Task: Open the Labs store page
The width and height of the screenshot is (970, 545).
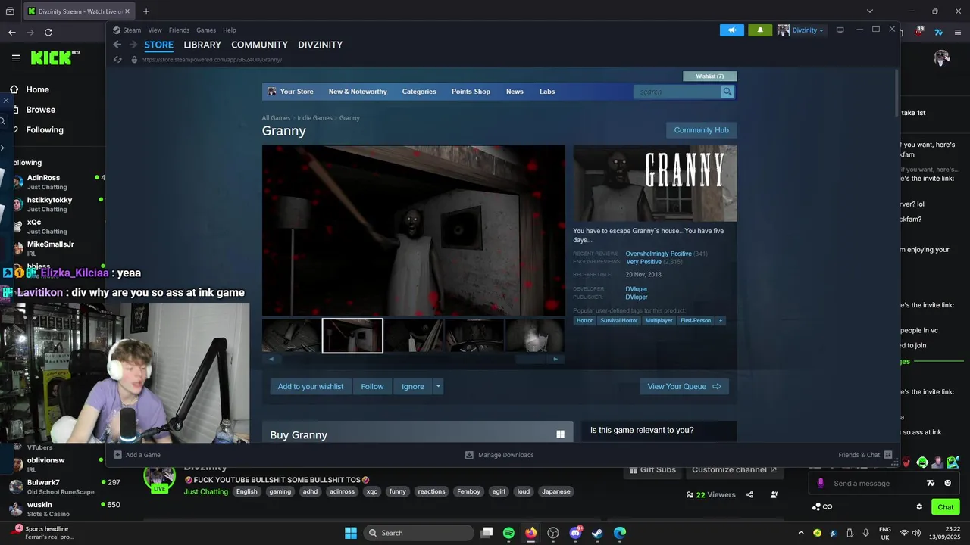Action: 547,92
